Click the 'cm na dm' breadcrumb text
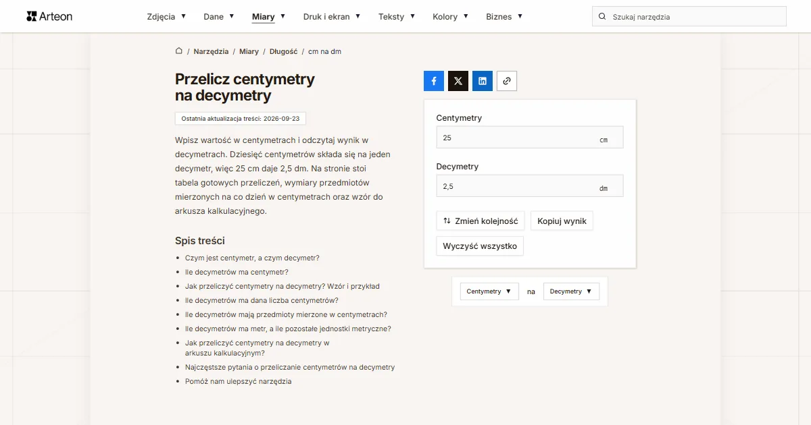The image size is (811, 425). click(324, 51)
